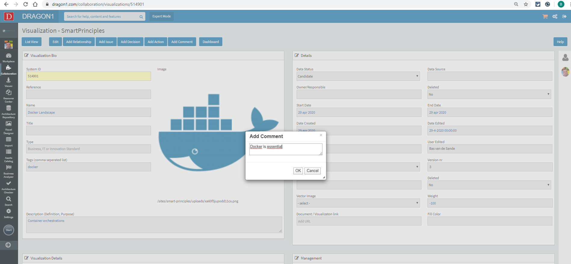Viewport: 571px width, 264px height.
Task: Open the Business Analyzer icon
Action: click(x=8, y=169)
